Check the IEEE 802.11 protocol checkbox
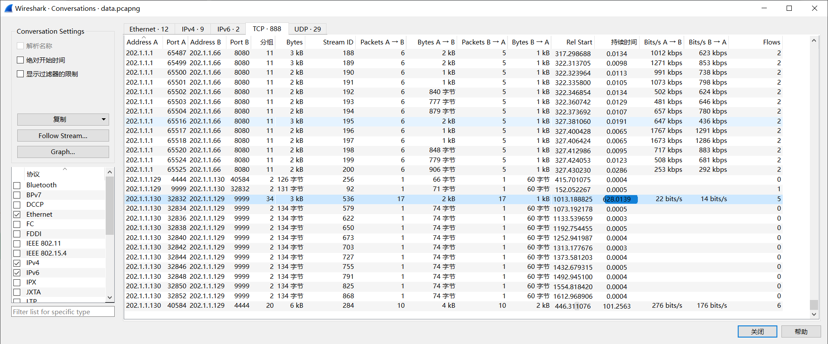The height and width of the screenshot is (344, 828). pos(17,243)
